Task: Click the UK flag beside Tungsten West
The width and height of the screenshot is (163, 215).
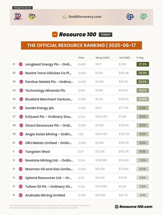Action: [21, 151]
